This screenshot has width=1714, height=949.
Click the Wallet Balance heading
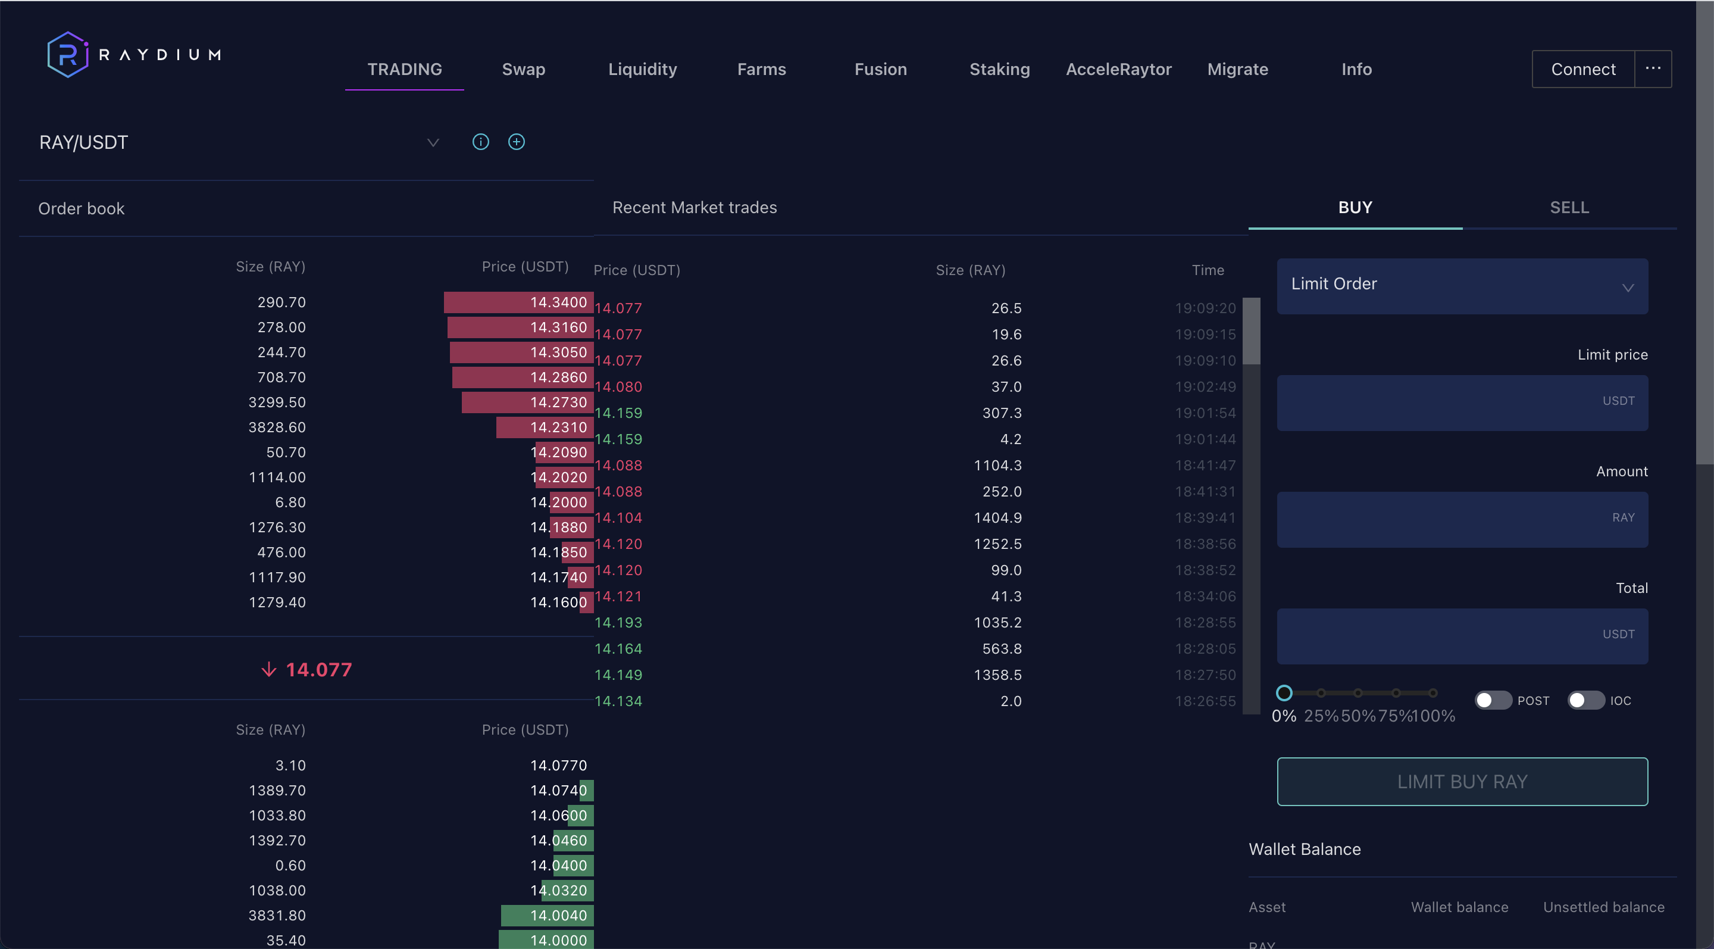point(1304,849)
